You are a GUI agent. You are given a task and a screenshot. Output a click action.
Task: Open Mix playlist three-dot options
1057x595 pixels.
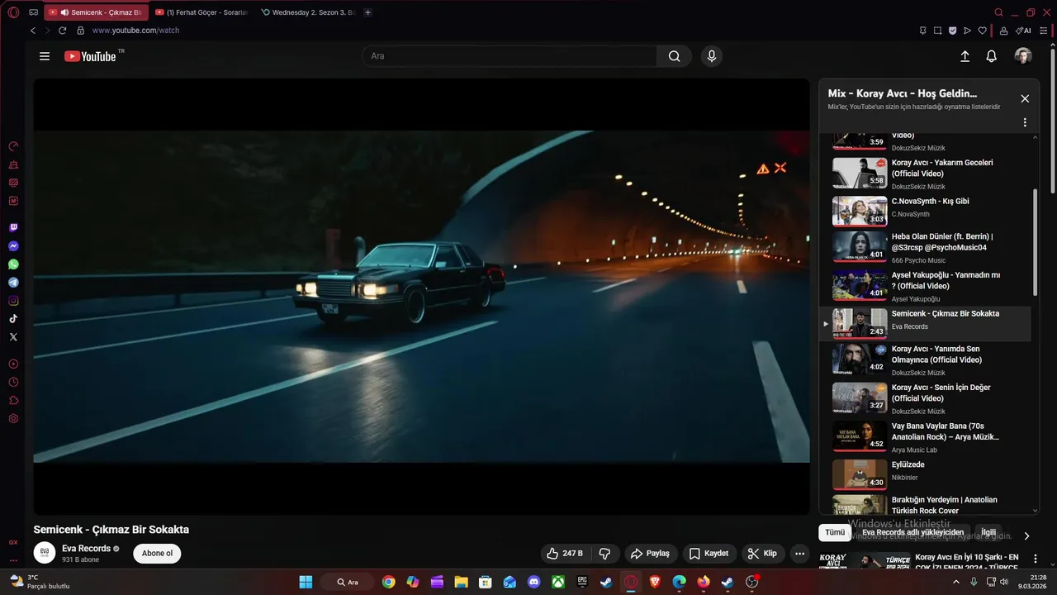1025,122
